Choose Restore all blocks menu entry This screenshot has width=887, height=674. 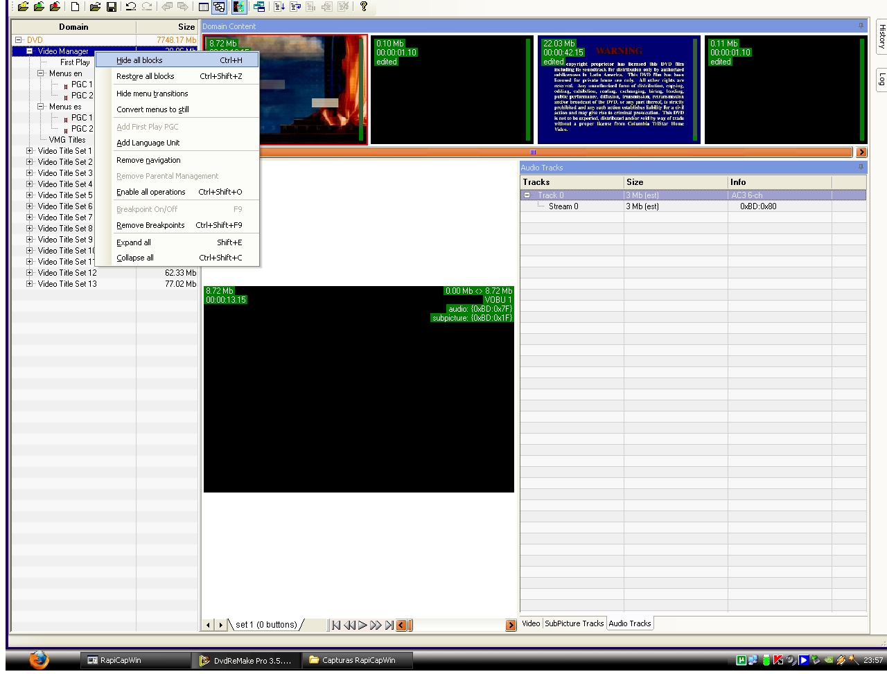[177, 76]
